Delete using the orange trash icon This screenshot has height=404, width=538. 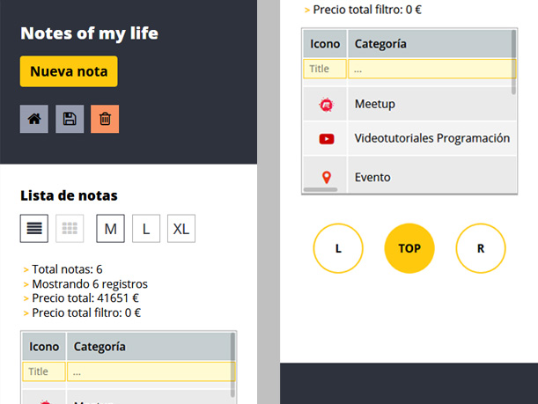(x=105, y=119)
